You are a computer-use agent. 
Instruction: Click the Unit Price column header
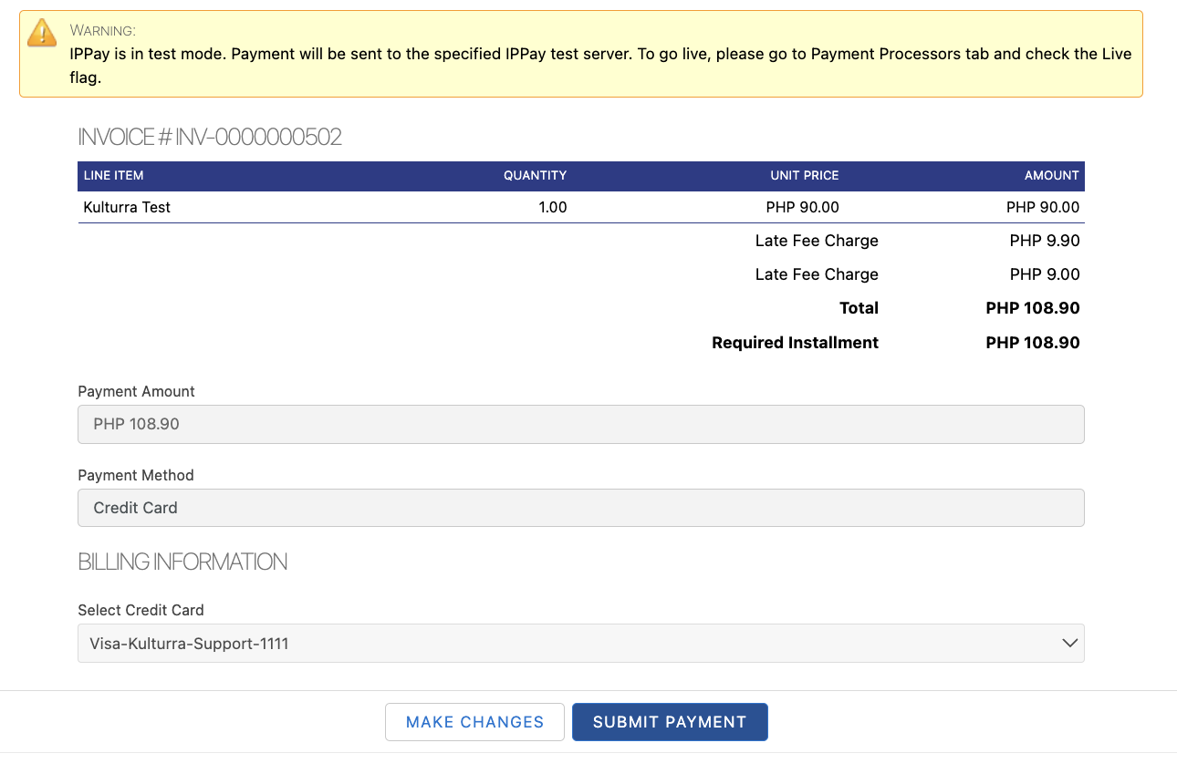pyautogui.click(x=804, y=176)
